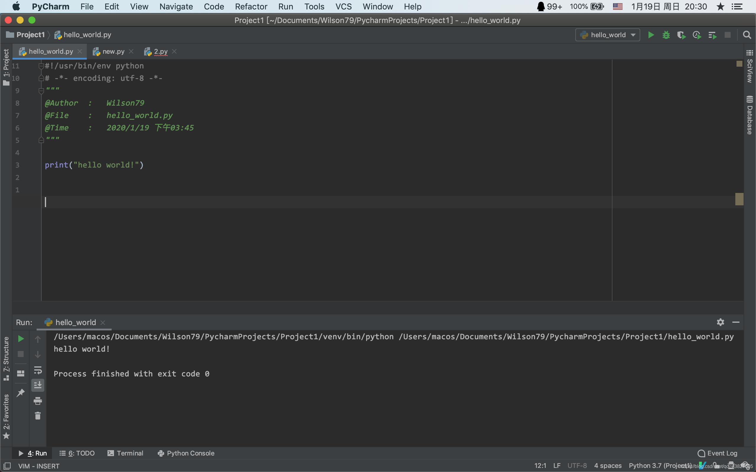Select the Debug run icon
The image size is (756, 472).
tap(666, 35)
